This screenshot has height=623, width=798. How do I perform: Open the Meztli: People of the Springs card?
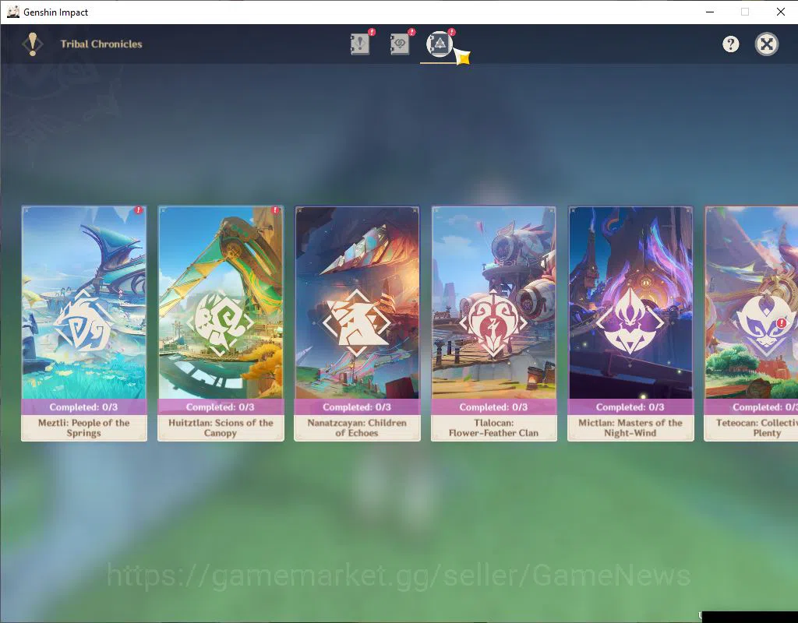pyautogui.click(x=84, y=323)
